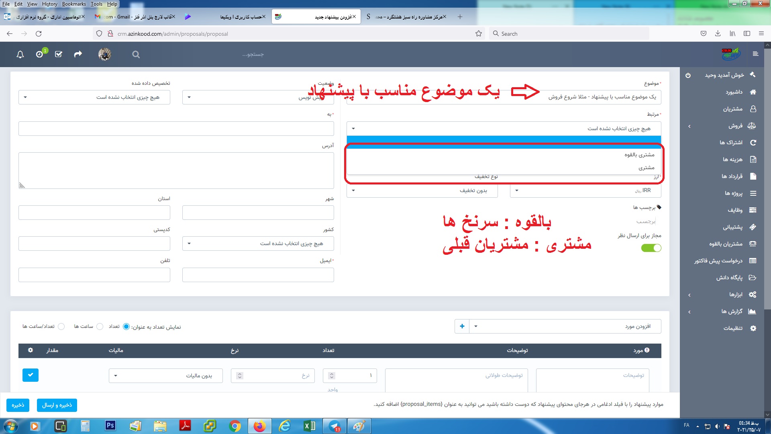Click the تعداد quantity stepper arrows
The image size is (771, 434).
pyautogui.click(x=332, y=376)
